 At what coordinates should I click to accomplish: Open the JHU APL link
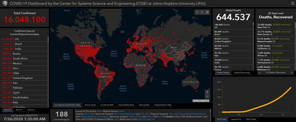[144, 114]
